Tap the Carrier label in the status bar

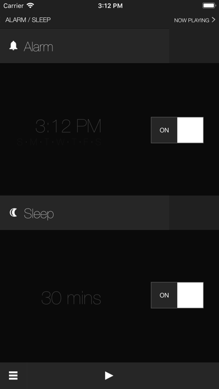[x=13, y=6]
